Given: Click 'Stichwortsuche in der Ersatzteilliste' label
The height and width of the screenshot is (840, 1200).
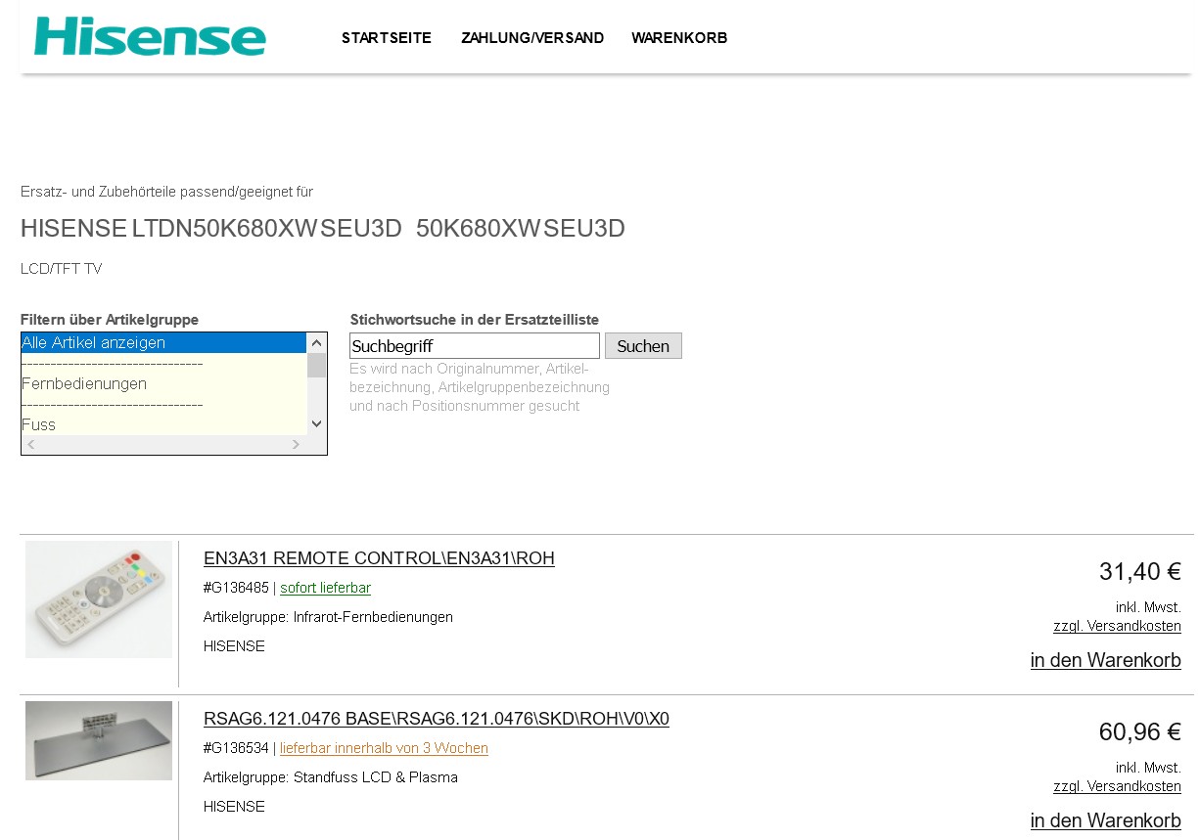Looking at the screenshot, I should [475, 320].
